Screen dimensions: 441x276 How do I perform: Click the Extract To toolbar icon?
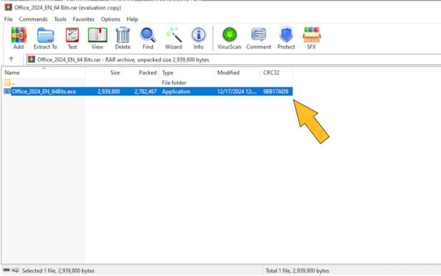45,38
